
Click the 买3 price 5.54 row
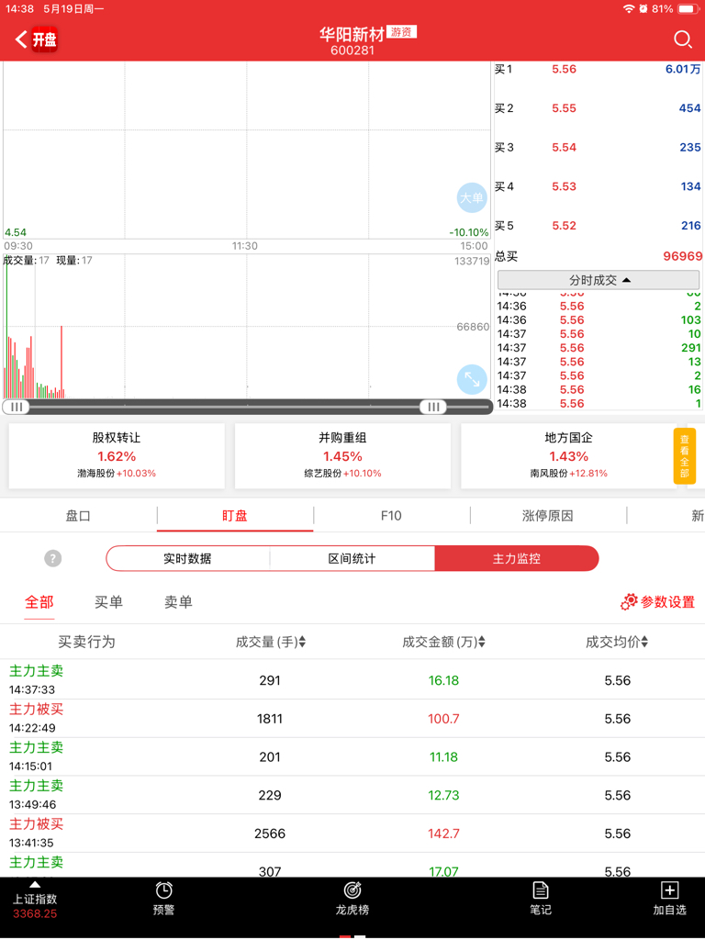tap(598, 148)
